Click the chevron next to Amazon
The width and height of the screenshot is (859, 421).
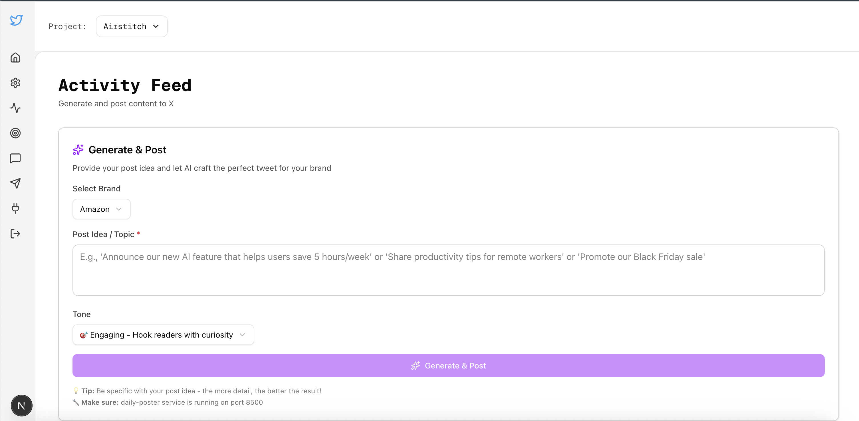point(119,209)
